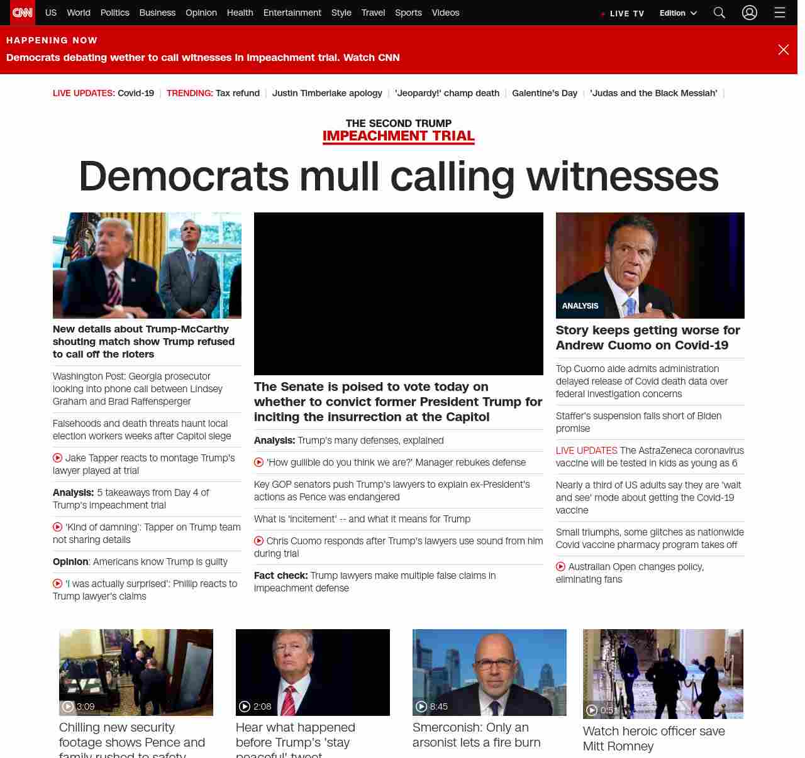
Task: Open the Politics section
Action: click(114, 13)
